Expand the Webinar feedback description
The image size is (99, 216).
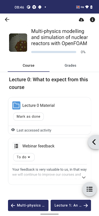(x=84, y=177)
